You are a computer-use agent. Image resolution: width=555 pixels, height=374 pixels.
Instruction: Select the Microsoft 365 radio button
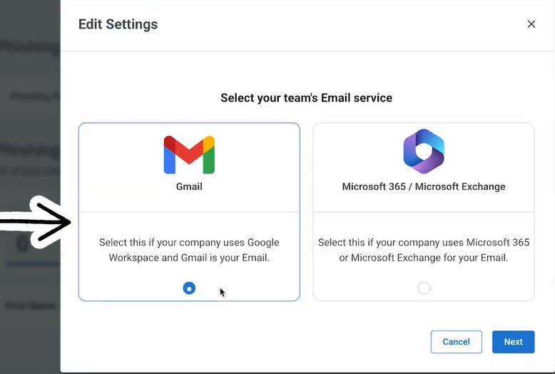click(424, 288)
